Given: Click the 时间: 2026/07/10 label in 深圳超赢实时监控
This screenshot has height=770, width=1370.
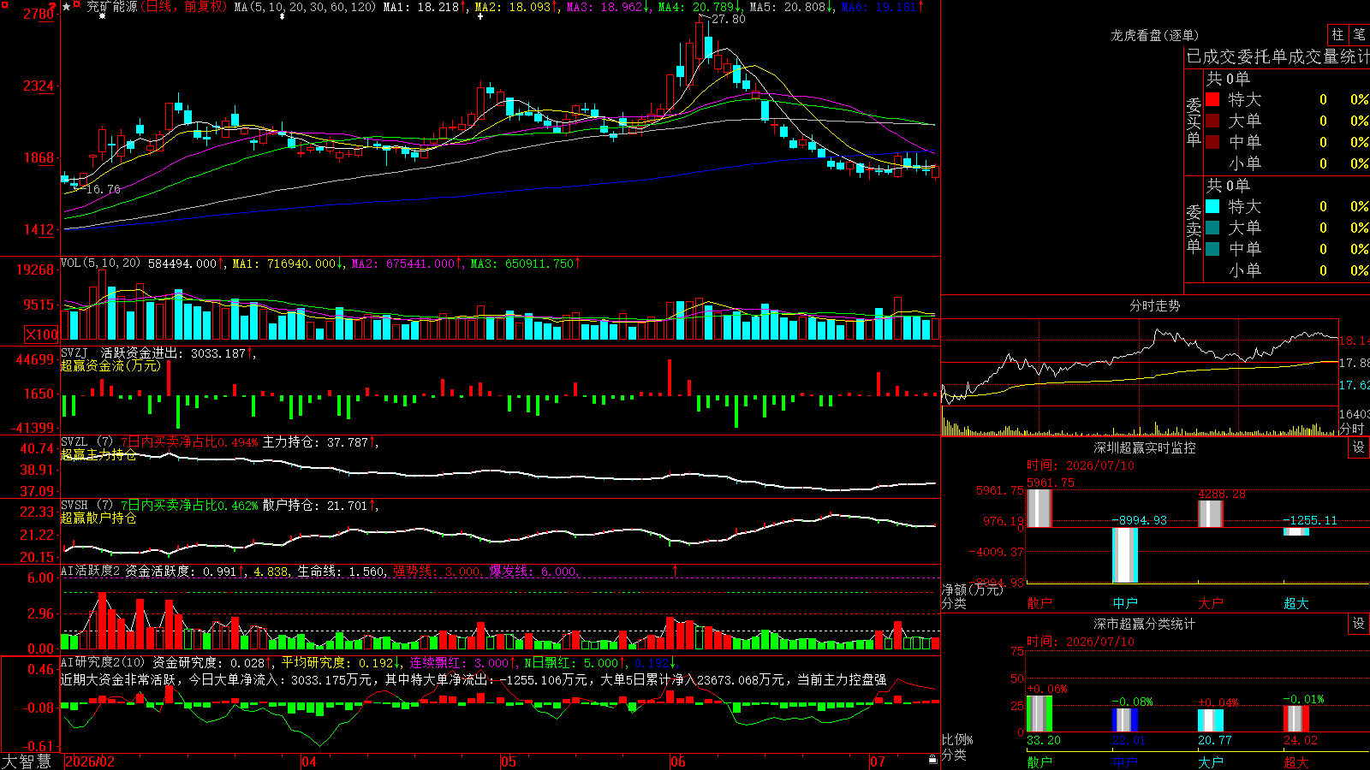Looking at the screenshot, I should coord(1081,465).
